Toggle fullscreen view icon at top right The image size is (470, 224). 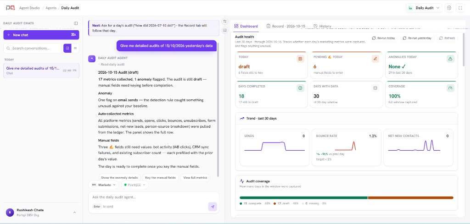[x=460, y=8]
